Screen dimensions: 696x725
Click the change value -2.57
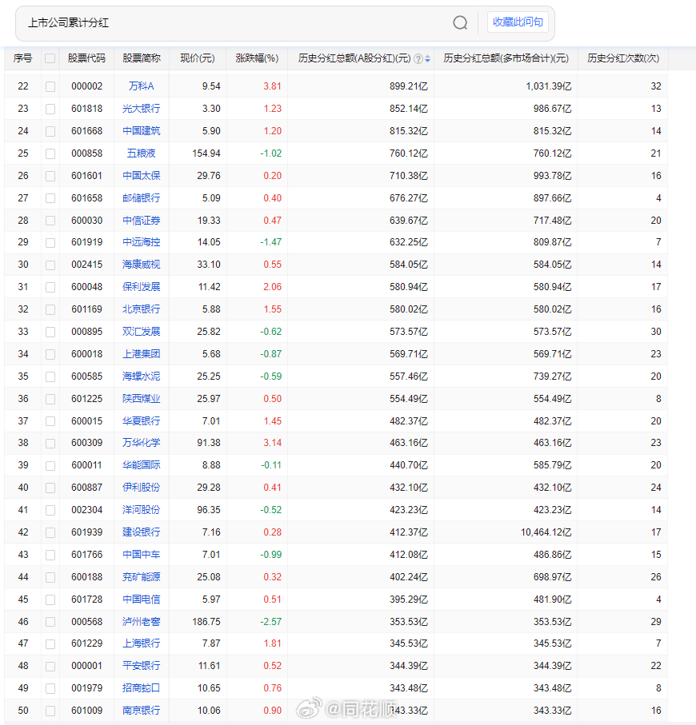[x=270, y=621]
